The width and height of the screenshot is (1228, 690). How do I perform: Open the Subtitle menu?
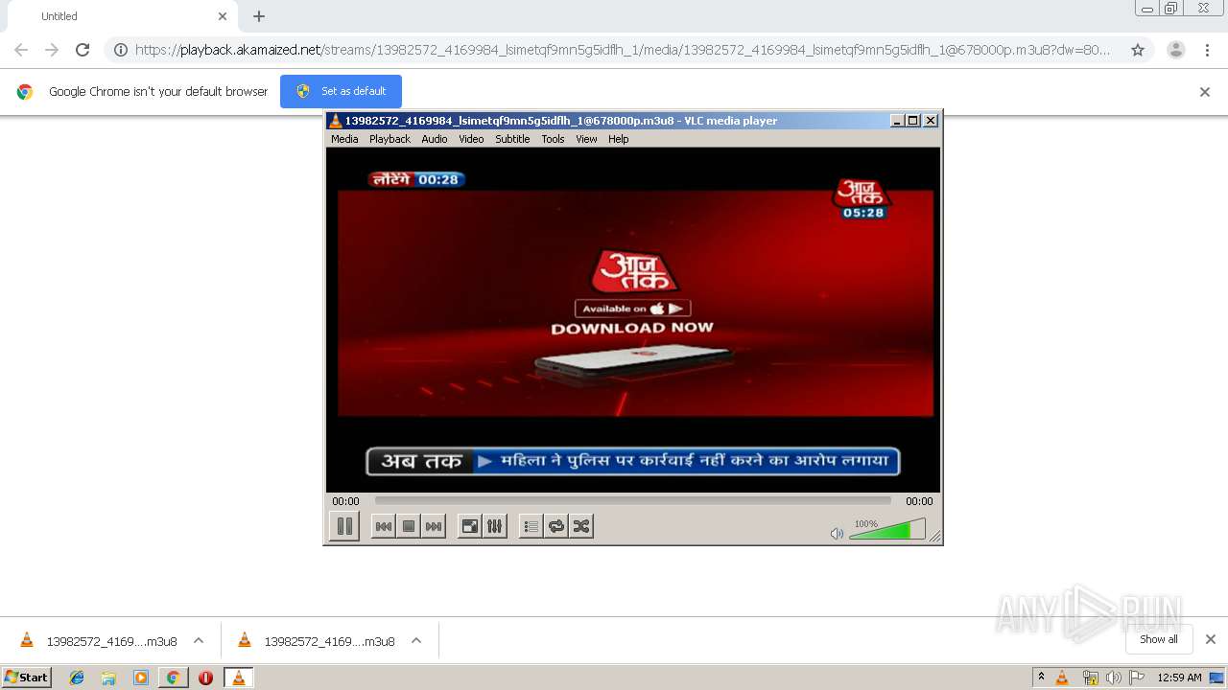coord(512,139)
